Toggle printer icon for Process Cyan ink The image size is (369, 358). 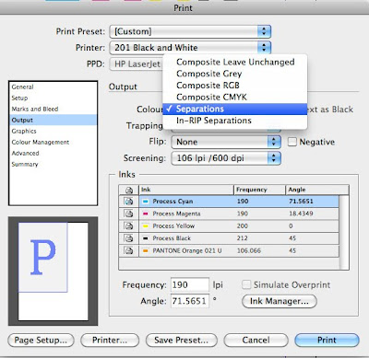tap(129, 202)
